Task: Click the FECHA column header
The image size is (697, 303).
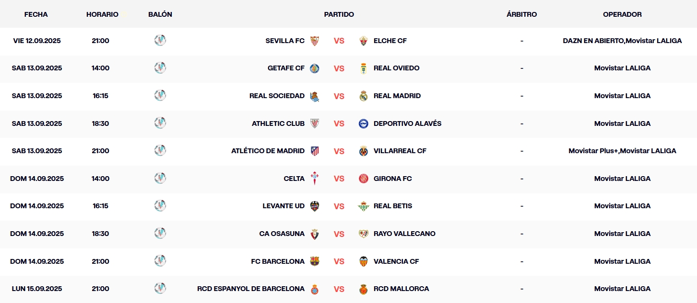Action: tap(36, 14)
